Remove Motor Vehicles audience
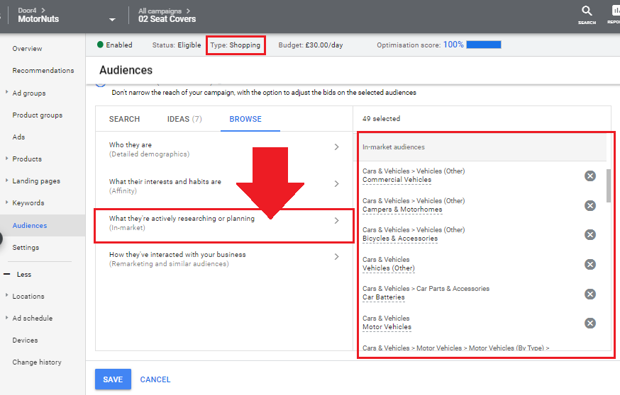Image resolution: width=620 pixels, height=395 pixels. (590, 324)
